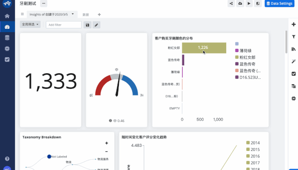The height and width of the screenshot is (170, 298).
Task: Click the play presentation icon
Action: 249,3
